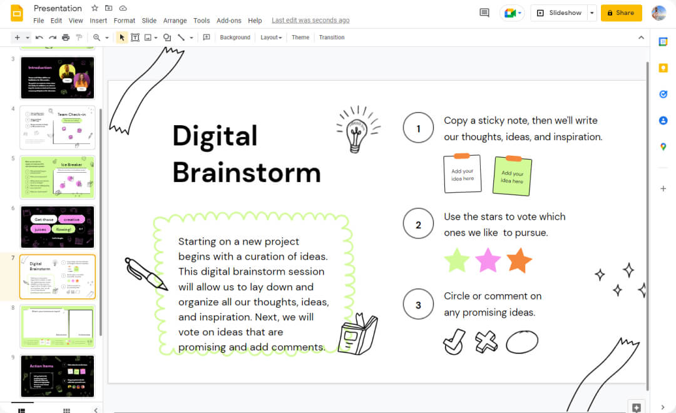Viewport: 676px width, 413px height.
Task: Star the Presentation document
Action: click(x=95, y=8)
